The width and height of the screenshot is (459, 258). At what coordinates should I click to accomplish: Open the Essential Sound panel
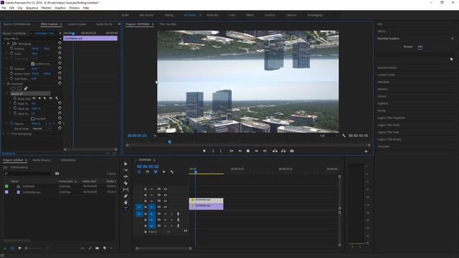click(387, 67)
